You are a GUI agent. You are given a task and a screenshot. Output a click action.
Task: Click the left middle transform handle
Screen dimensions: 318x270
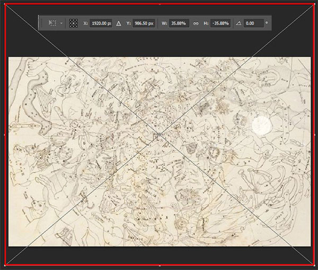pos(5,134)
